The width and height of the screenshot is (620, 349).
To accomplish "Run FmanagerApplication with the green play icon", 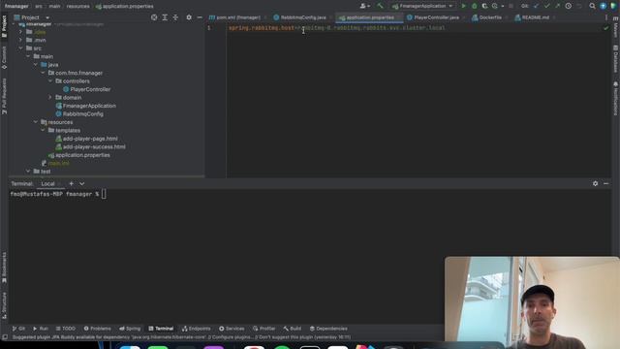I will [464, 6].
